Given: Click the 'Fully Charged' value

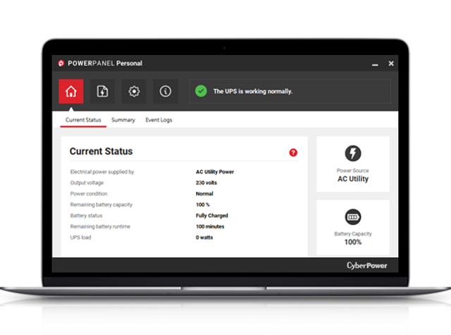Looking at the screenshot, I should pos(212,216).
